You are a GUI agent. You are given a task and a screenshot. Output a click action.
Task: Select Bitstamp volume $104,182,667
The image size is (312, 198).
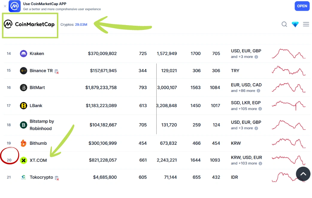pos(103,125)
